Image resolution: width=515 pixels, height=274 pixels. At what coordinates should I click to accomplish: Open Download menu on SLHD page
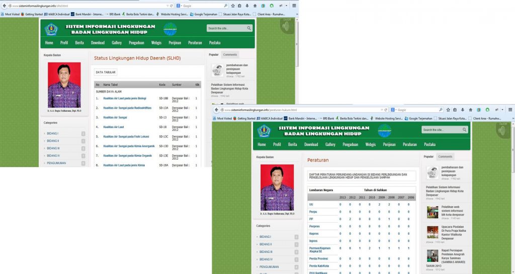[x=98, y=43]
